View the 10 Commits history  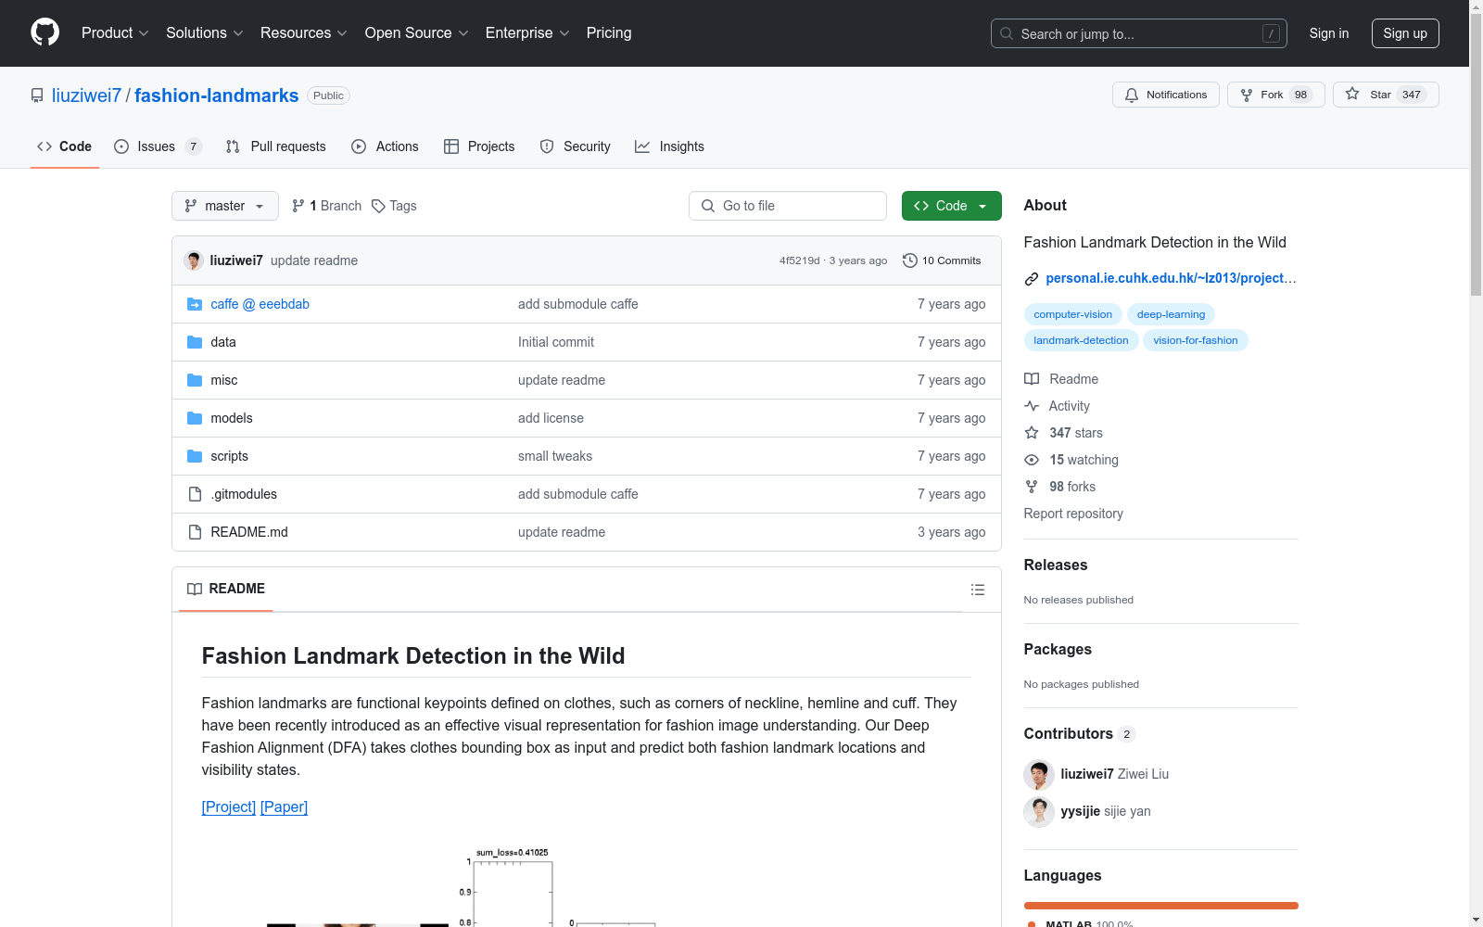tap(942, 260)
